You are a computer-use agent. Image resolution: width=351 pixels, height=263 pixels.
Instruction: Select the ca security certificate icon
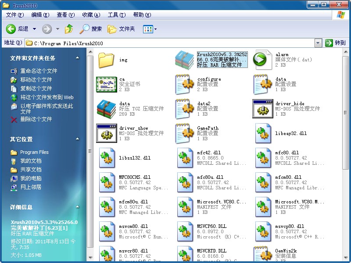click(x=107, y=84)
